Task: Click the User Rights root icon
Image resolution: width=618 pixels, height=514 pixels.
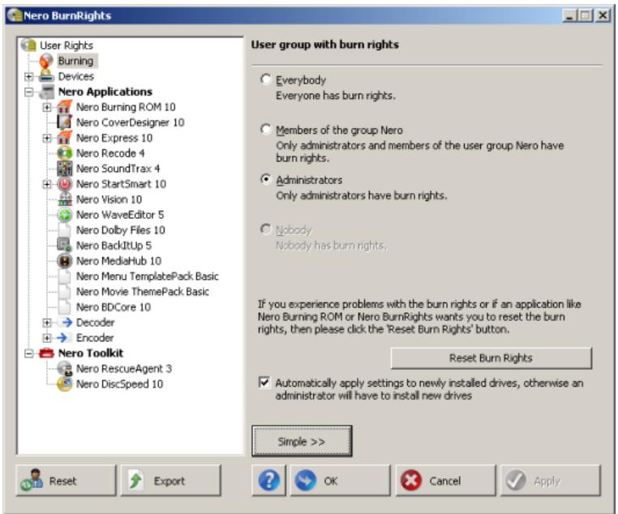Action: click(28, 45)
